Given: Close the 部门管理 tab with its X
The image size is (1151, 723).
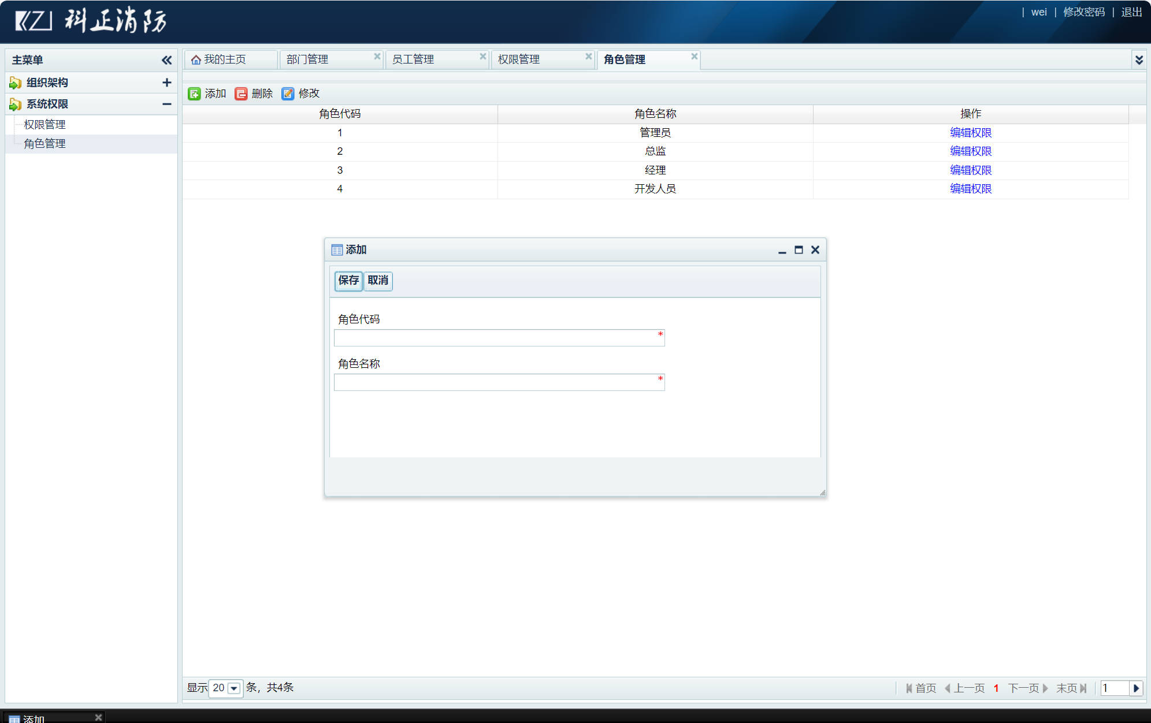Looking at the screenshot, I should click(377, 56).
